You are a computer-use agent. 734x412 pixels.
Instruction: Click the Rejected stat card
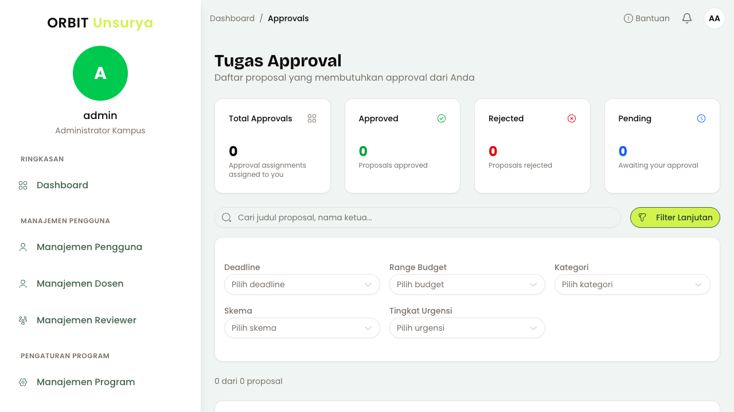532,146
